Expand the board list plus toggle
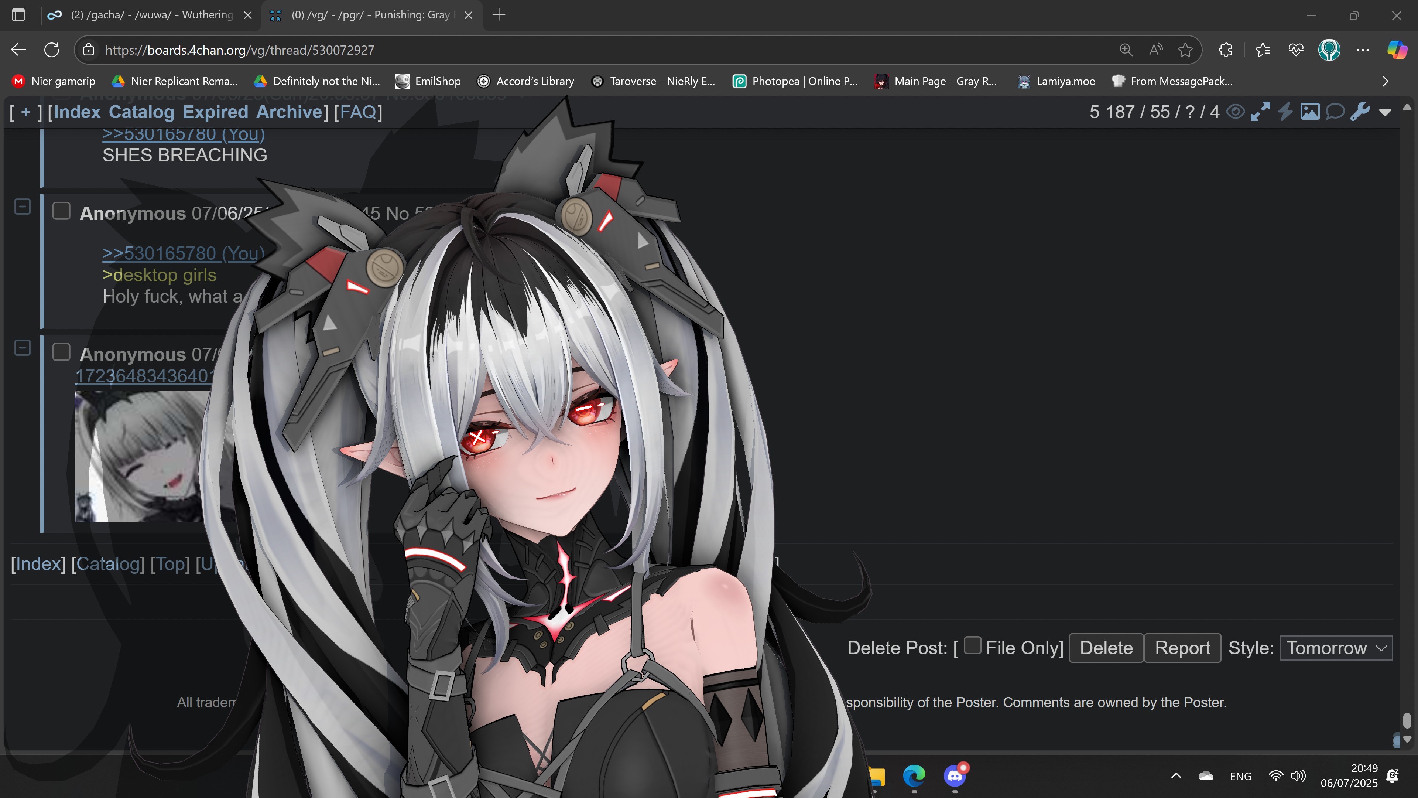Image resolution: width=1418 pixels, height=798 pixels. coord(26,112)
